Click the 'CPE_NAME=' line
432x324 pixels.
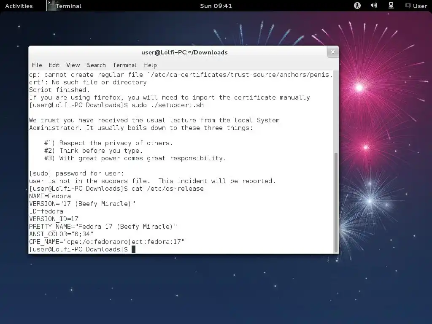[107, 242]
